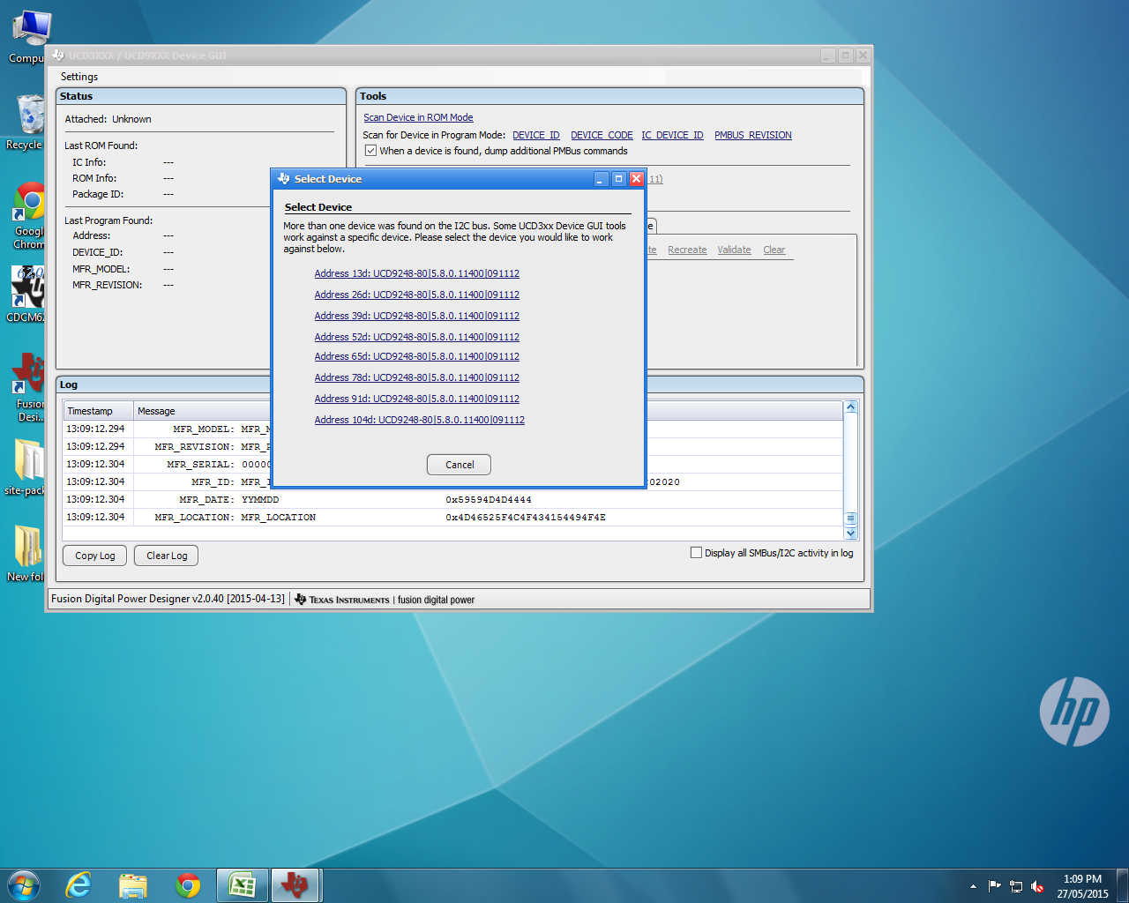Scan by IC_DEVICE_ID link

[672, 135]
